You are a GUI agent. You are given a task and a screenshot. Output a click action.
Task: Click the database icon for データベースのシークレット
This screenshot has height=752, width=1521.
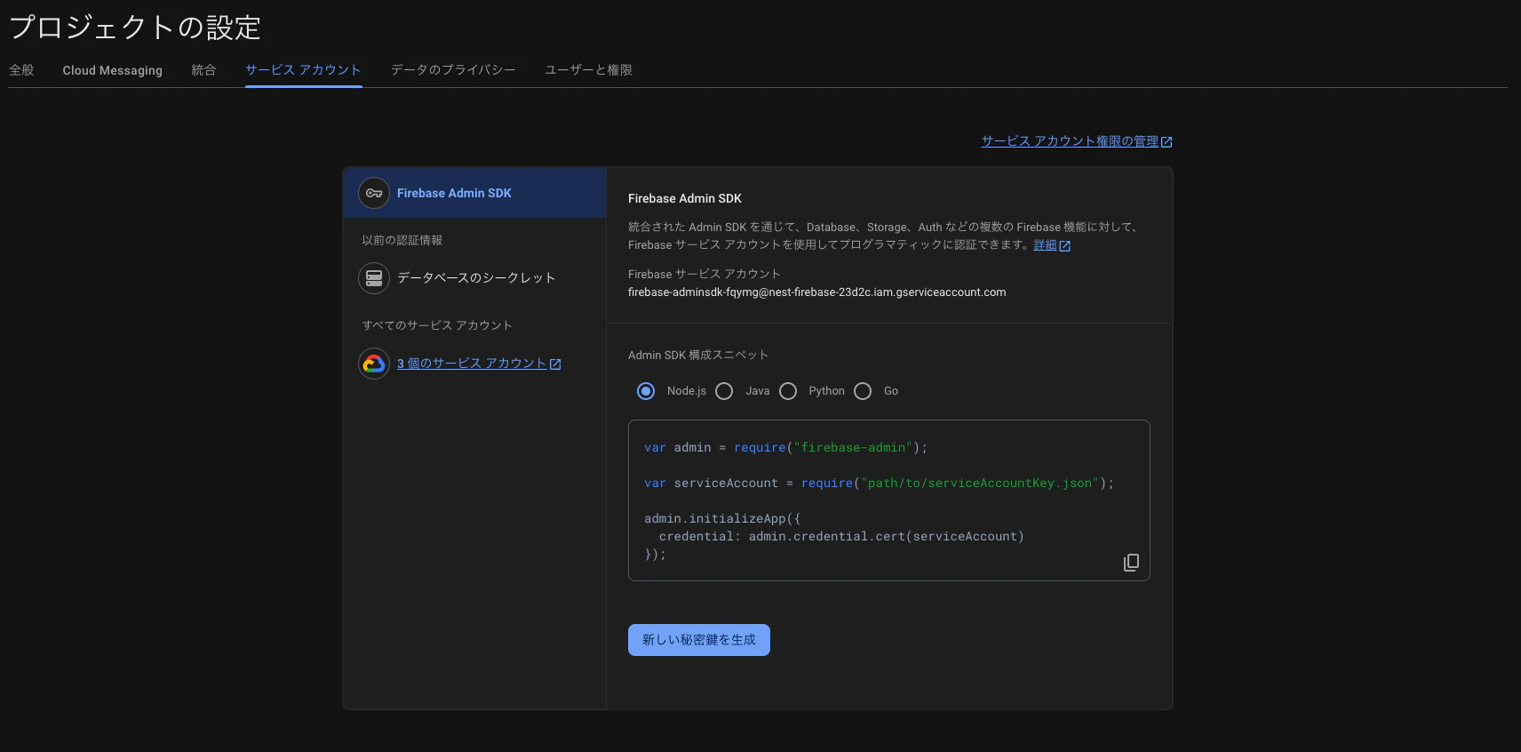click(374, 278)
